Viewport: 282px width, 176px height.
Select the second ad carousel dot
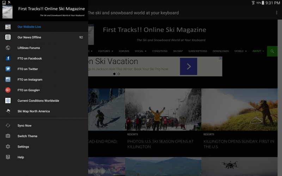(119, 74)
